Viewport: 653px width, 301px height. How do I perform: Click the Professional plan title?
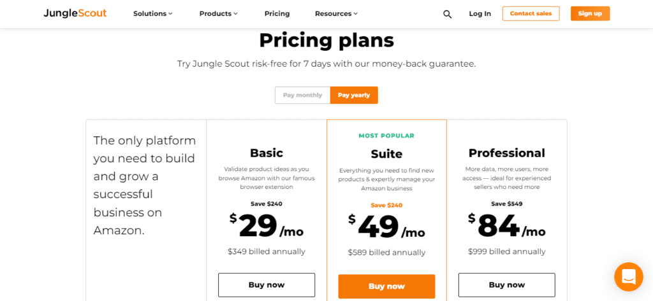coord(507,153)
